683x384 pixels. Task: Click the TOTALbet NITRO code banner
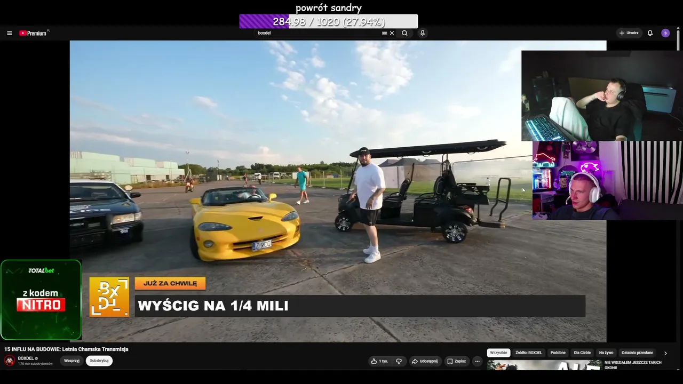pyautogui.click(x=41, y=300)
